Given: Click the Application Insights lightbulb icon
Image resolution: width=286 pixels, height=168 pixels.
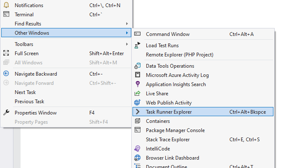Looking at the screenshot, I should (138, 84).
